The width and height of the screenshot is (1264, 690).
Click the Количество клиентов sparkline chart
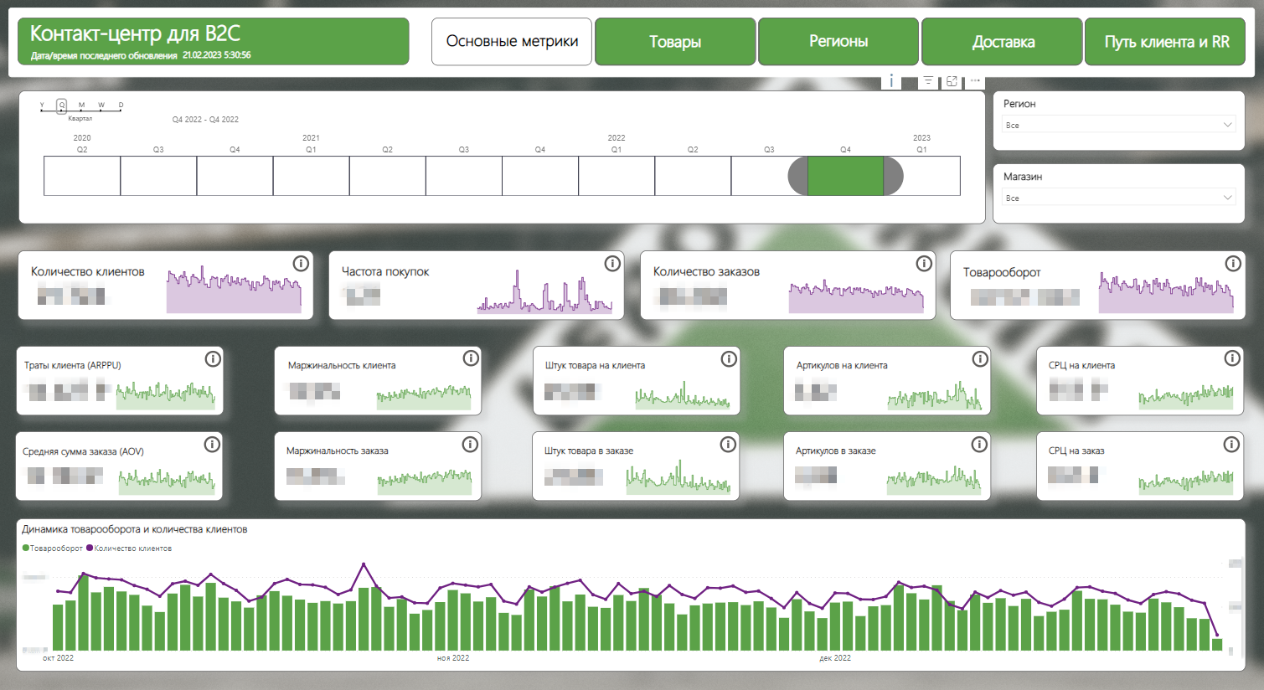(x=234, y=291)
